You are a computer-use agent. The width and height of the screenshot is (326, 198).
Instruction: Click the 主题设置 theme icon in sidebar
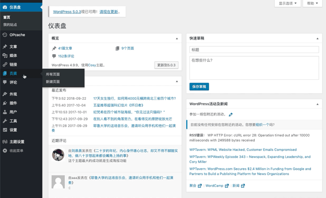coord(5,142)
